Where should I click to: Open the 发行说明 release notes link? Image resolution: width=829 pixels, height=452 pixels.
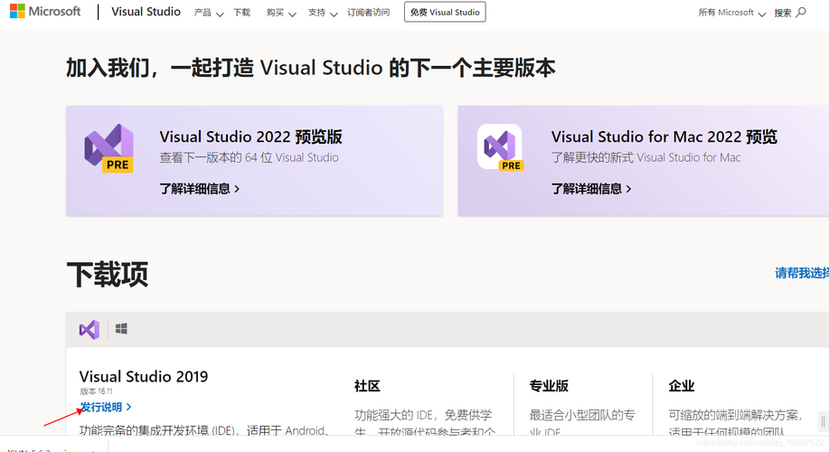105,408
